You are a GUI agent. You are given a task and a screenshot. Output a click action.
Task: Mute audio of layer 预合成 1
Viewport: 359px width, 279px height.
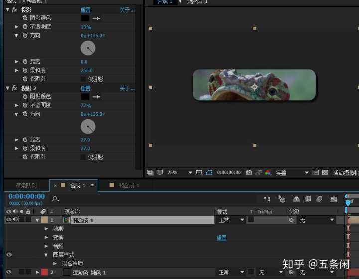[x=15, y=220]
